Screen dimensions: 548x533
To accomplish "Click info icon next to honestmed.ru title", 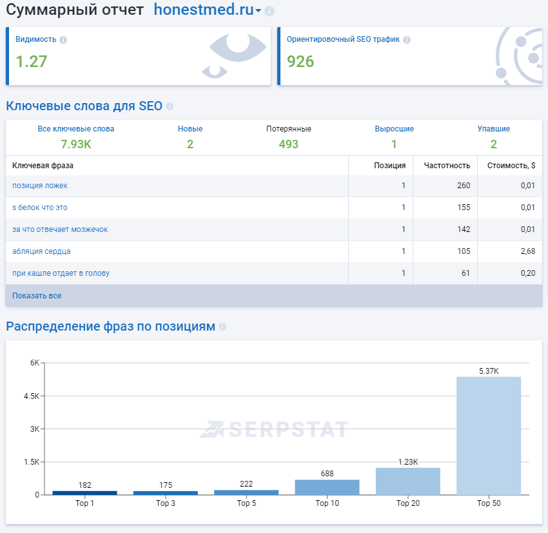I will [x=269, y=11].
